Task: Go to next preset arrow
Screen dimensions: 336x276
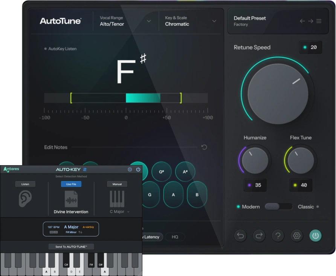Action: 310,21
